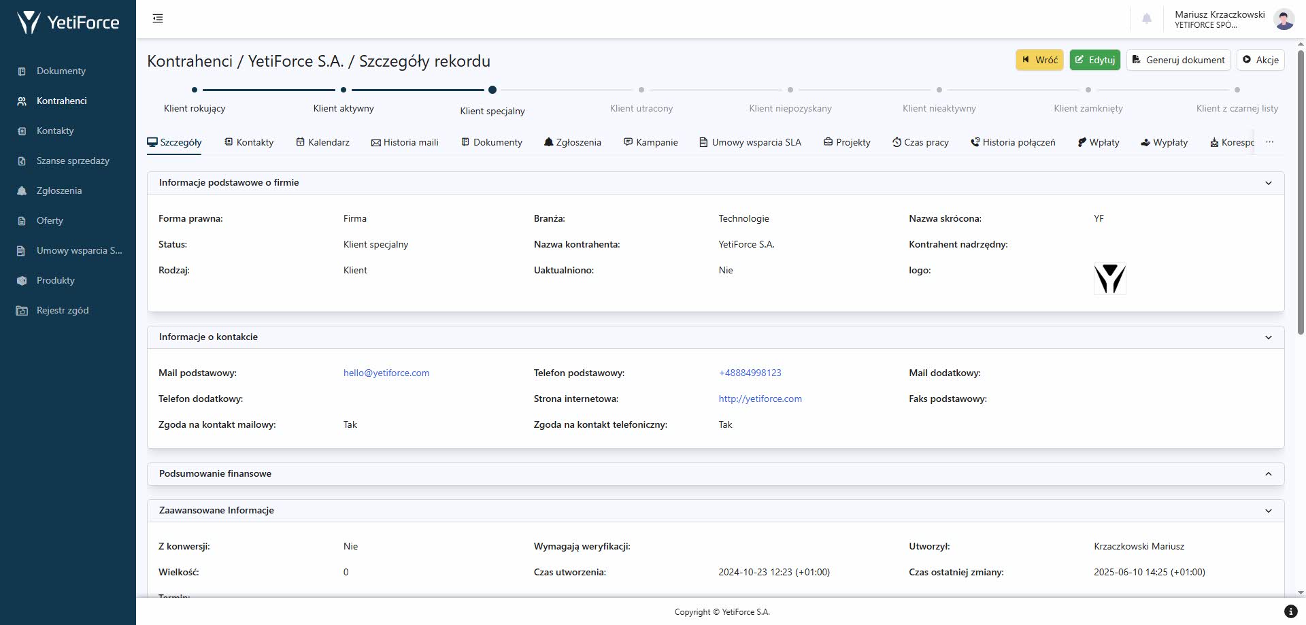
Task: Click the hello@yetiforce.com email link
Action: click(x=386, y=373)
